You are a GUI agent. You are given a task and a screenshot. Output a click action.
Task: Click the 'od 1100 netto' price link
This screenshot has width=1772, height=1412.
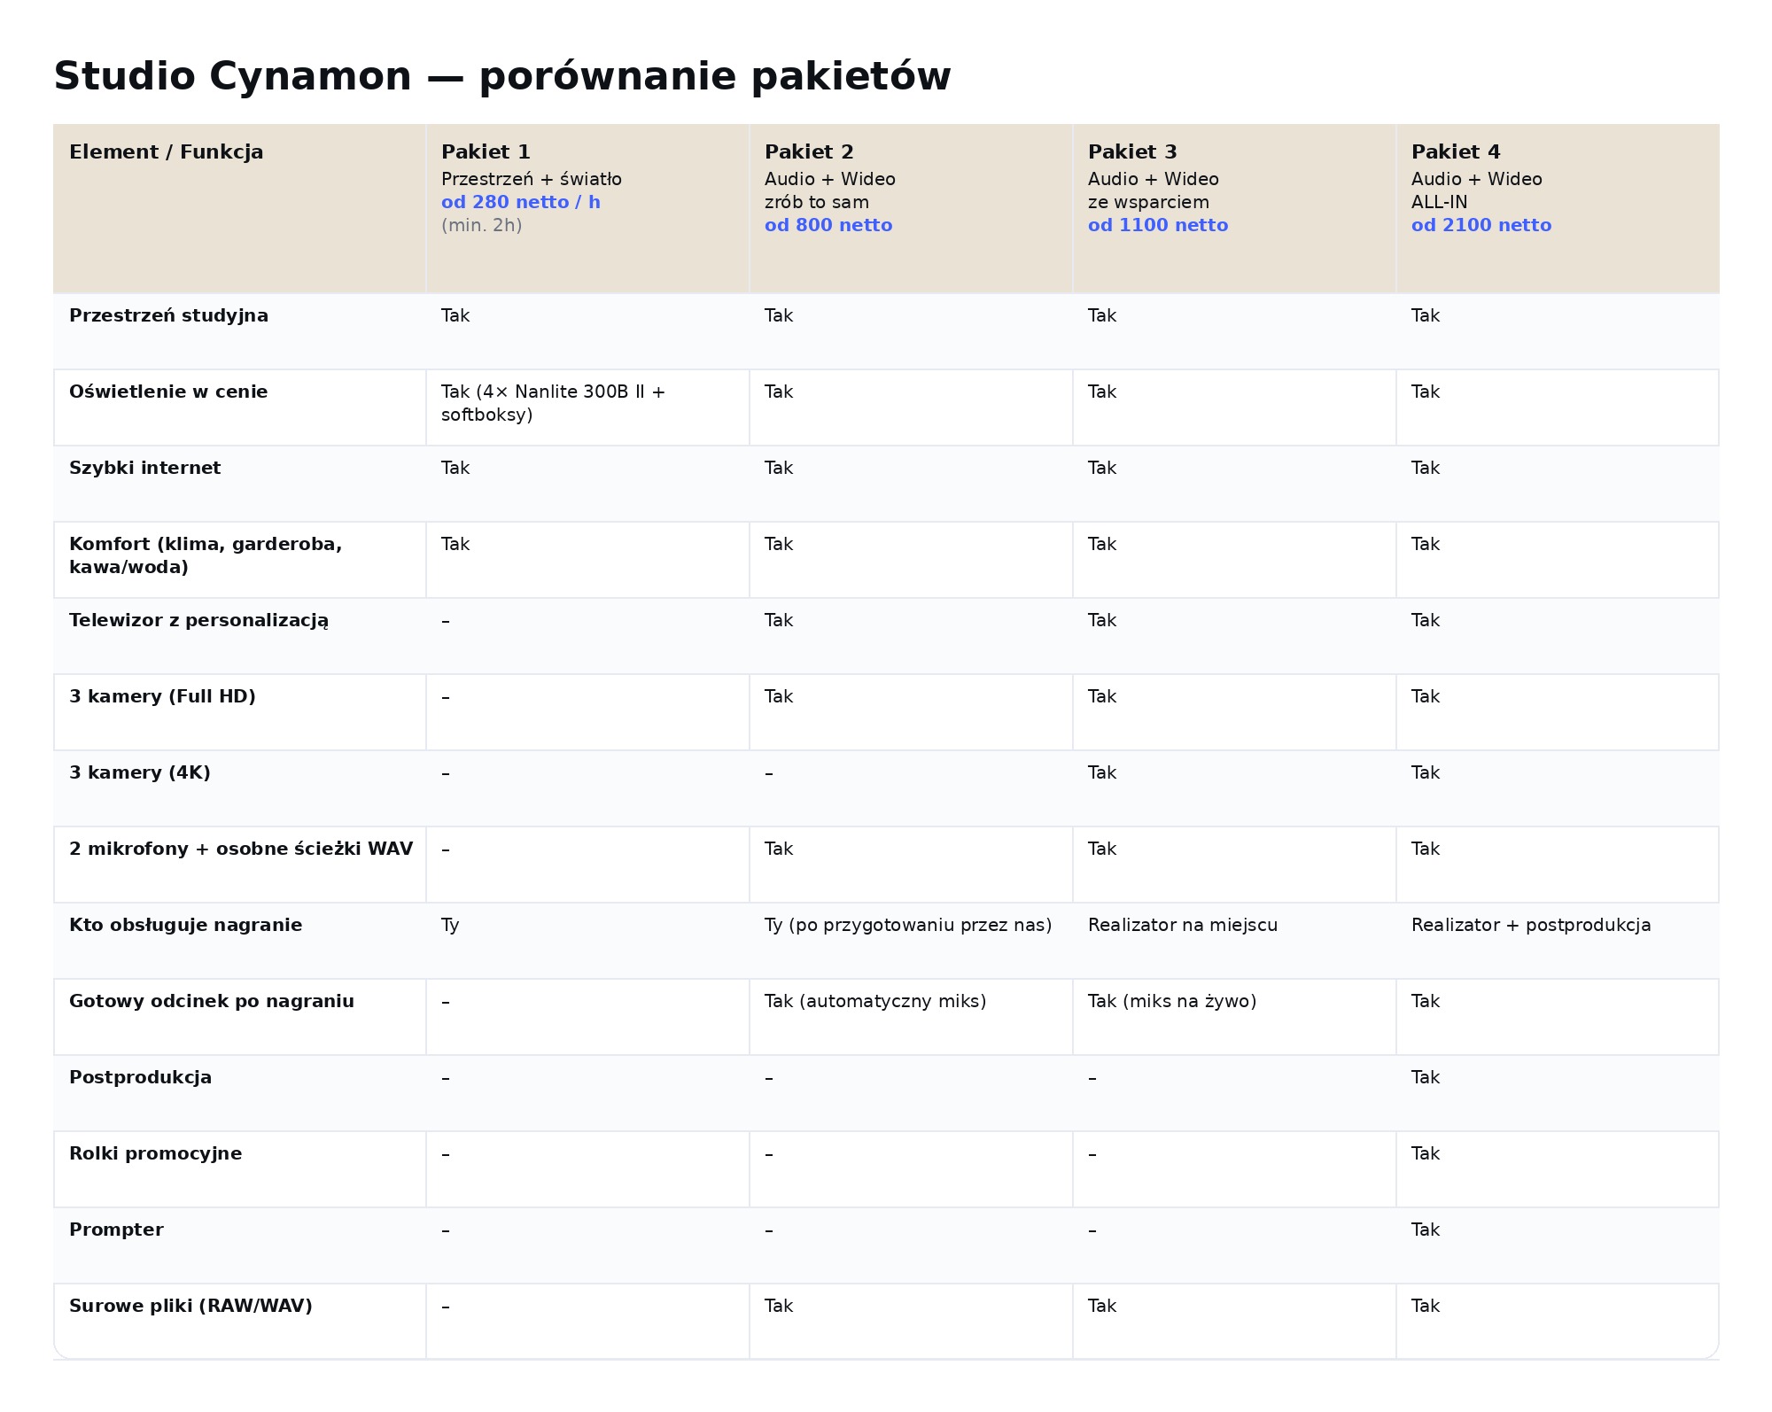(x=1157, y=226)
